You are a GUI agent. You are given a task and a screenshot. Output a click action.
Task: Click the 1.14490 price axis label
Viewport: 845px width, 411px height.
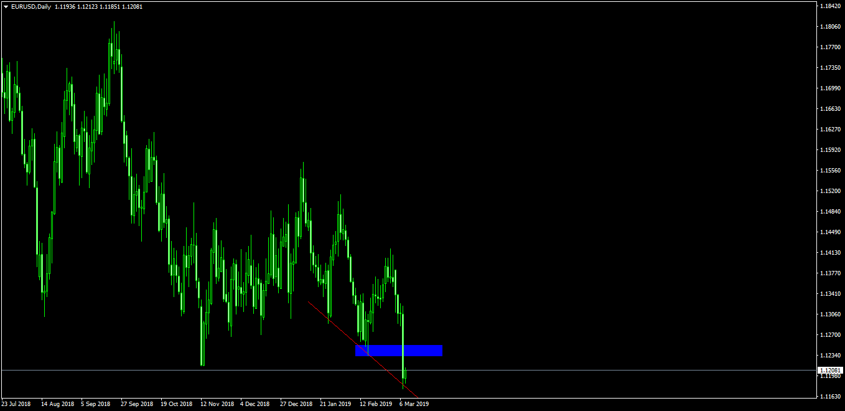pos(831,232)
